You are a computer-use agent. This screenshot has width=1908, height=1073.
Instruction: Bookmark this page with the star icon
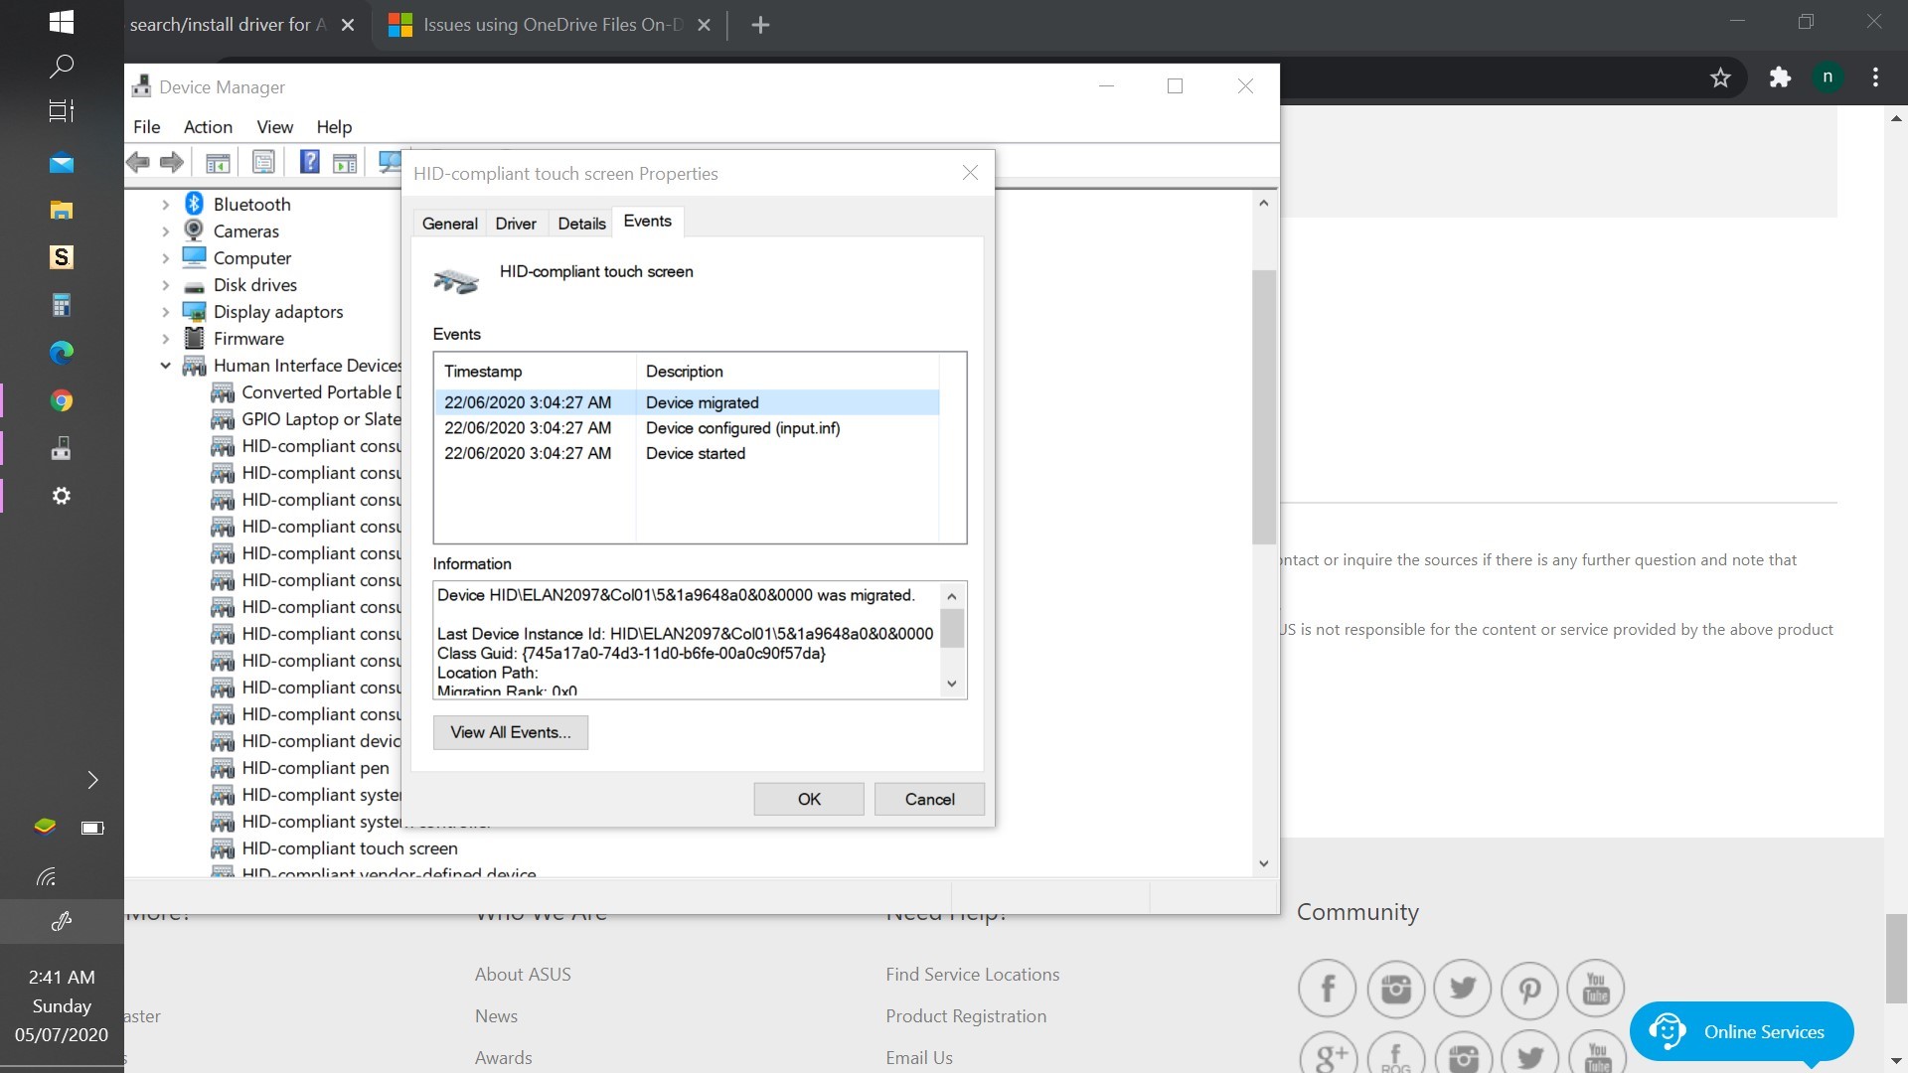point(1720,77)
